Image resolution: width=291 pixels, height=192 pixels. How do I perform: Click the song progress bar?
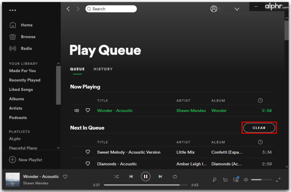145,185
